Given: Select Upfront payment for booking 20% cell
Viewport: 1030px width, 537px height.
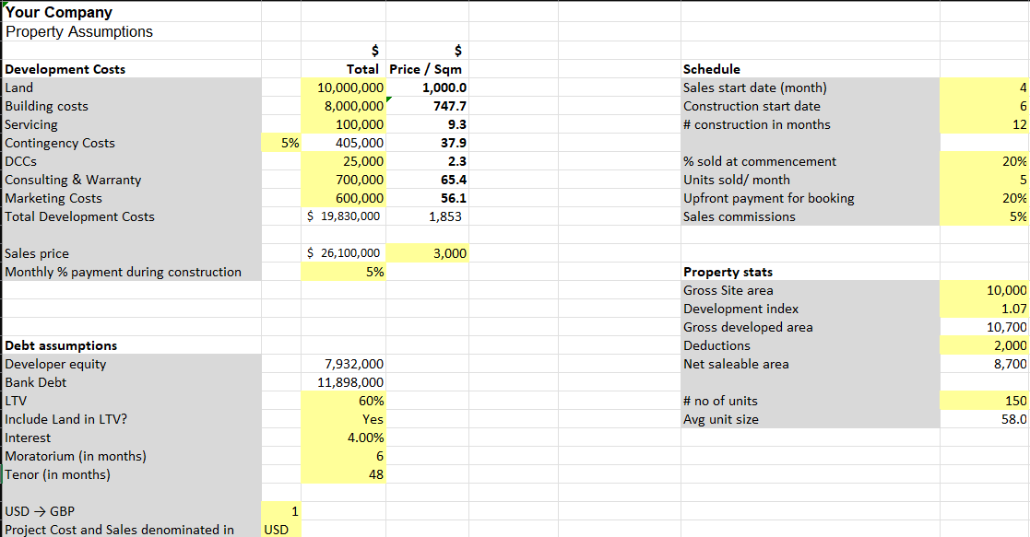Looking at the screenshot, I should coord(985,198).
